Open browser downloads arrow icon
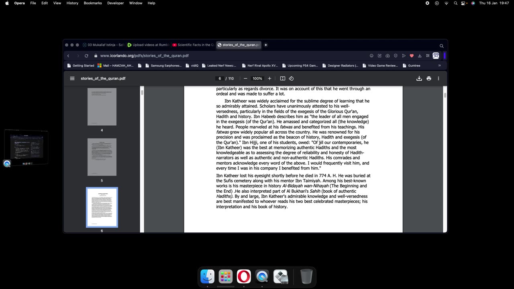Screen dimensions: 514x289 click(x=420, y=56)
